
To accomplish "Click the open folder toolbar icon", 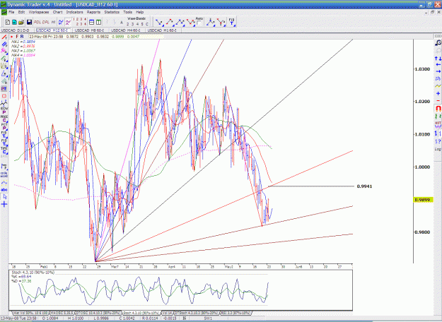I will click(x=22, y=22).
